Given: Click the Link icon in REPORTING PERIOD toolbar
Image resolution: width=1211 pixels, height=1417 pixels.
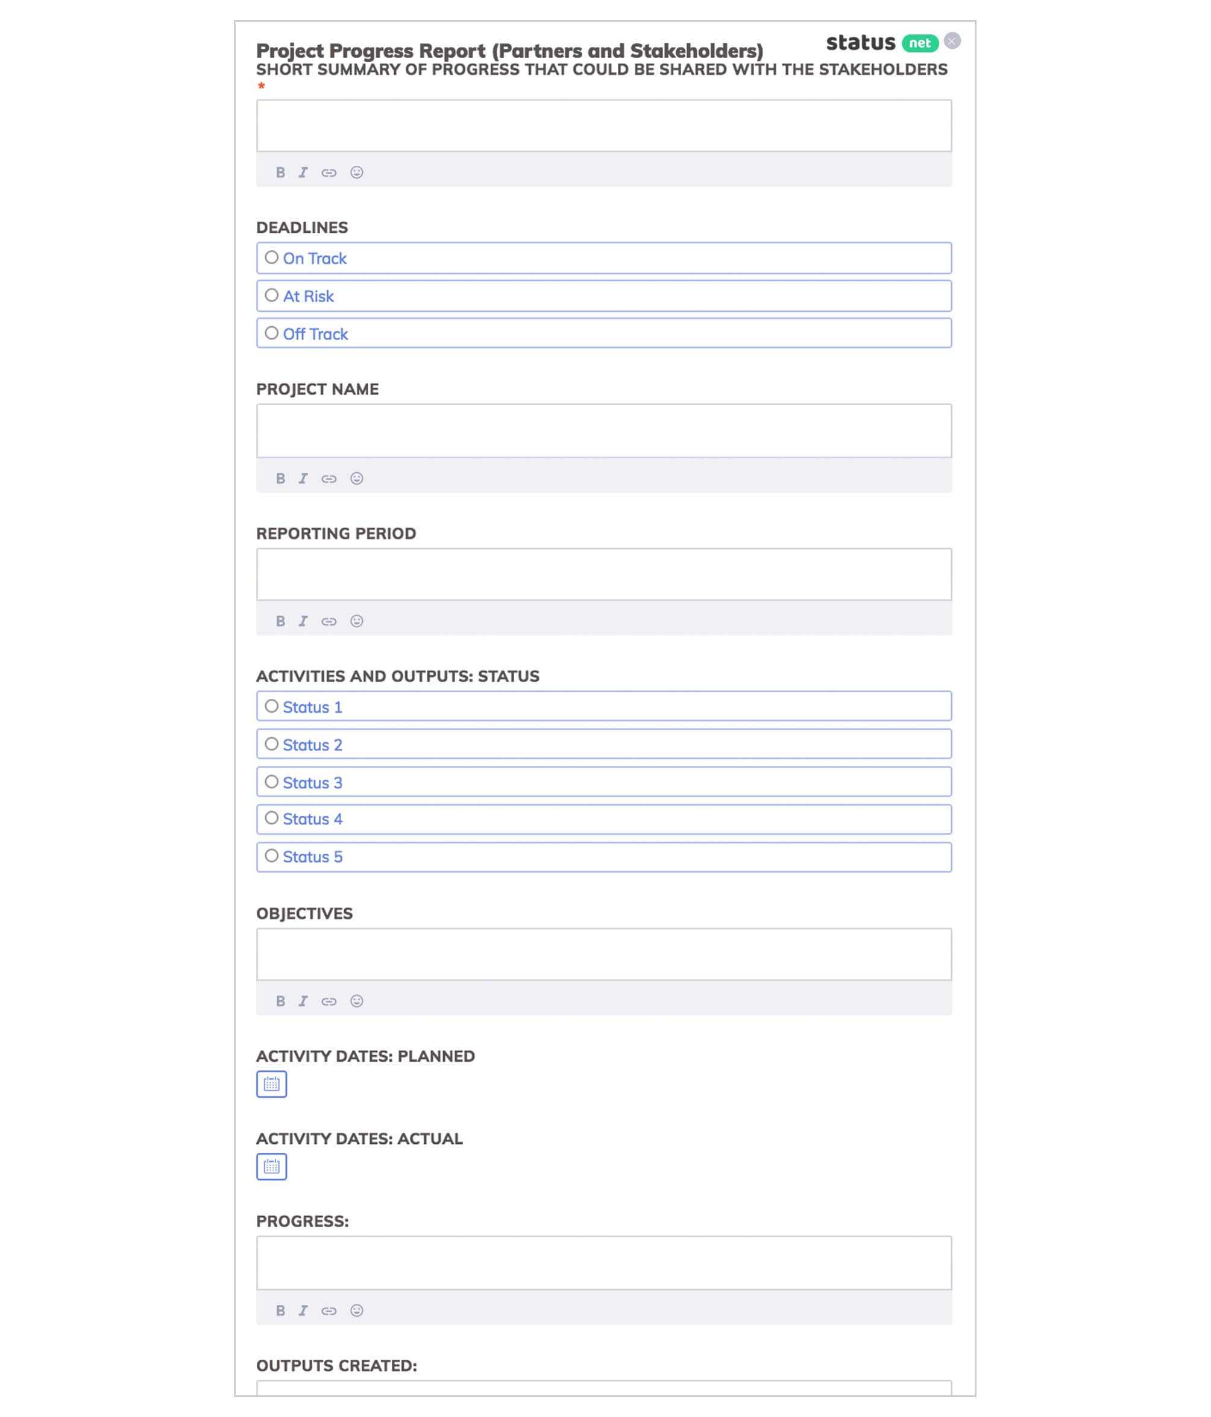Looking at the screenshot, I should point(328,621).
